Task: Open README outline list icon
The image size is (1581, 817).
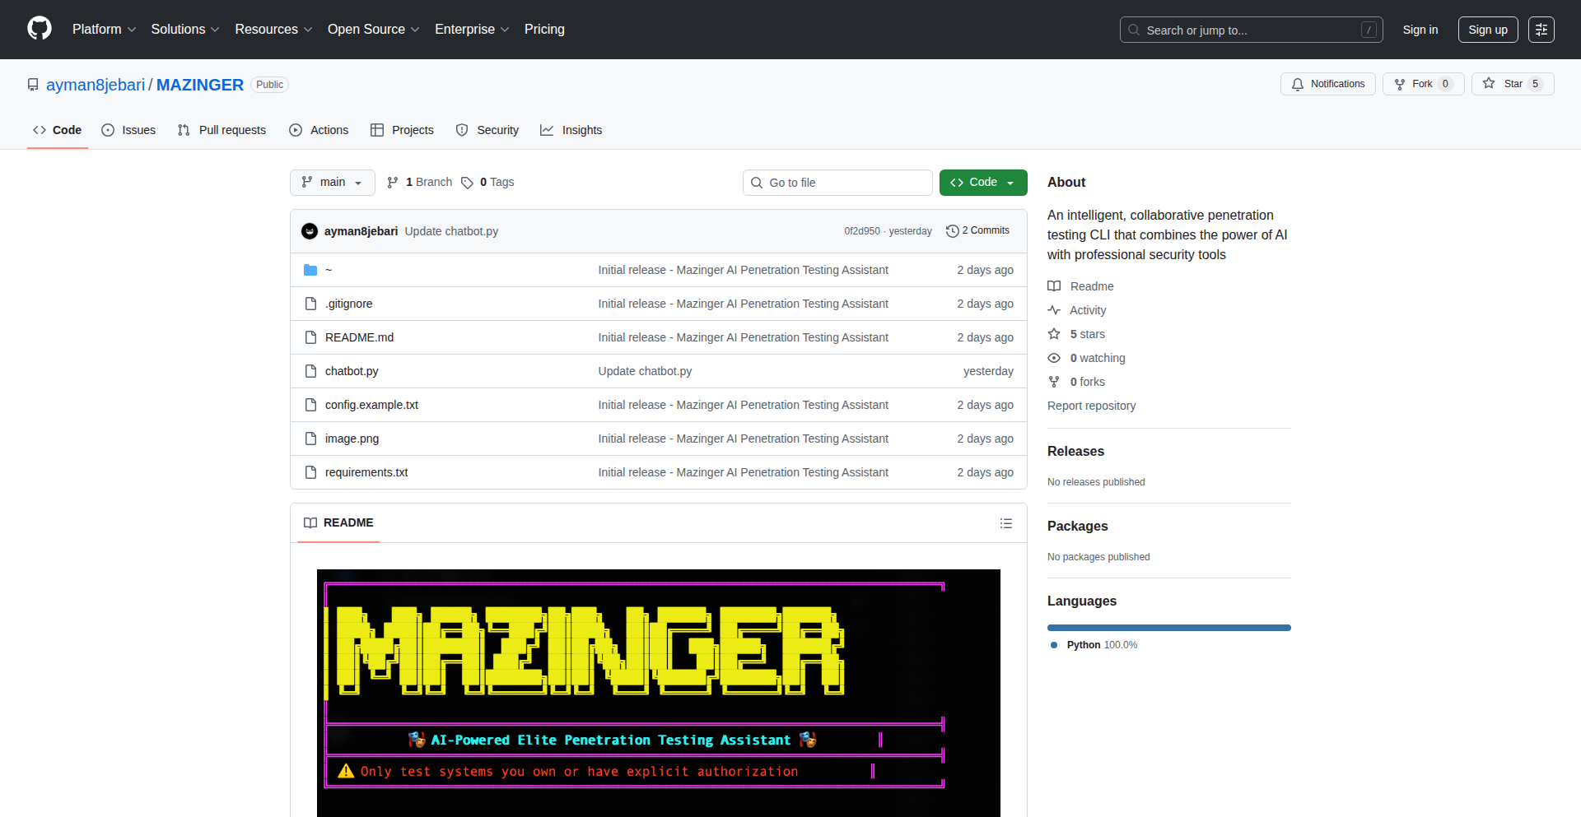Action: [1005, 523]
